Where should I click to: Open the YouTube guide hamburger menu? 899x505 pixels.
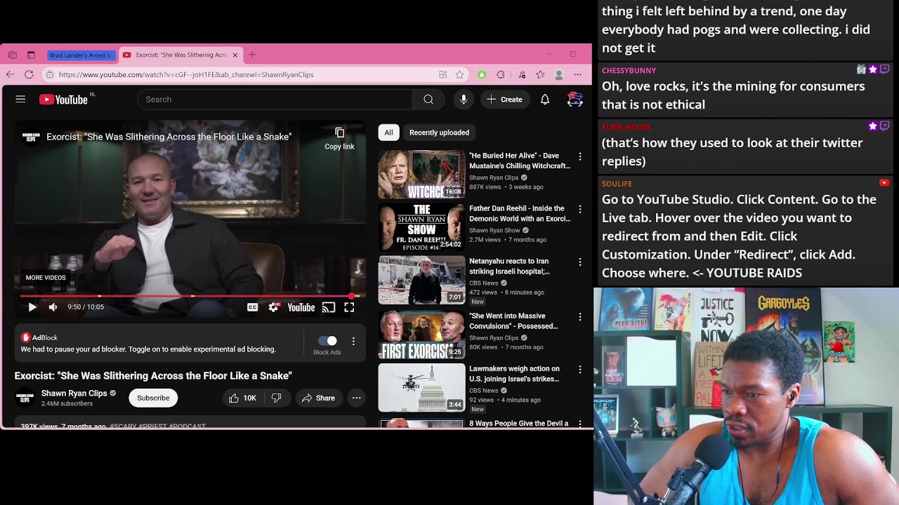pyautogui.click(x=20, y=100)
